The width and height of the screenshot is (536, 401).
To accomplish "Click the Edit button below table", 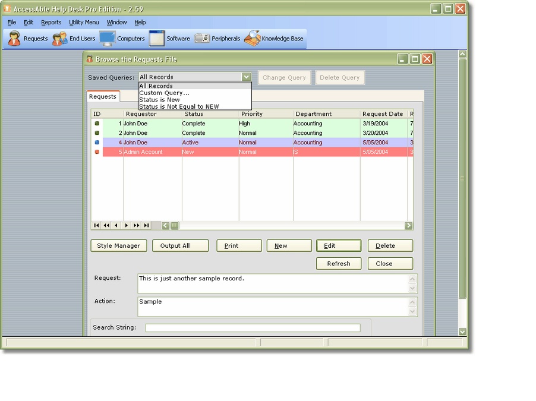I will pyautogui.click(x=339, y=245).
